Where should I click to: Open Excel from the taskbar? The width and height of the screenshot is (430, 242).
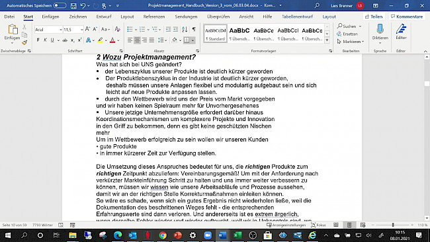tap(237, 235)
